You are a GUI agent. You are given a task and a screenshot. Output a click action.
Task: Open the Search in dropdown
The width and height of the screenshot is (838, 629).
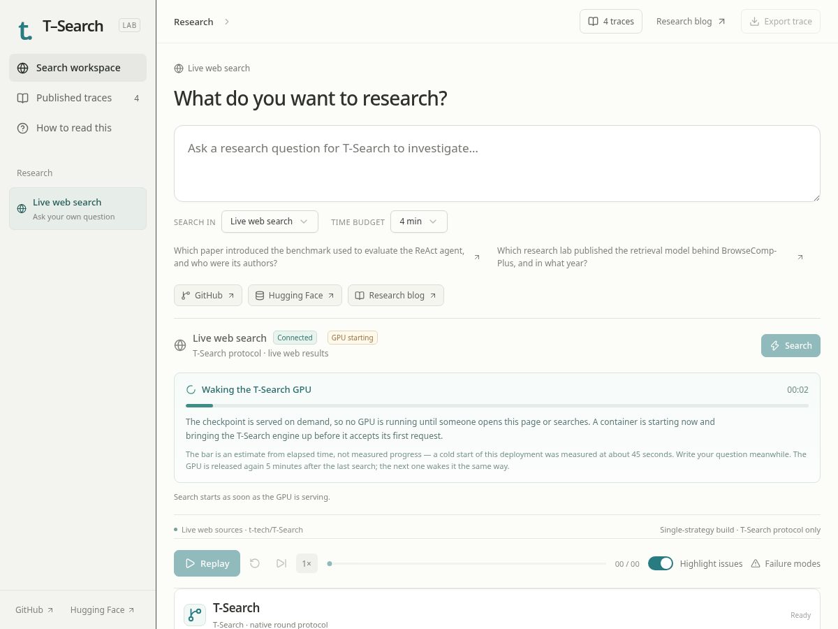tap(270, 222)
